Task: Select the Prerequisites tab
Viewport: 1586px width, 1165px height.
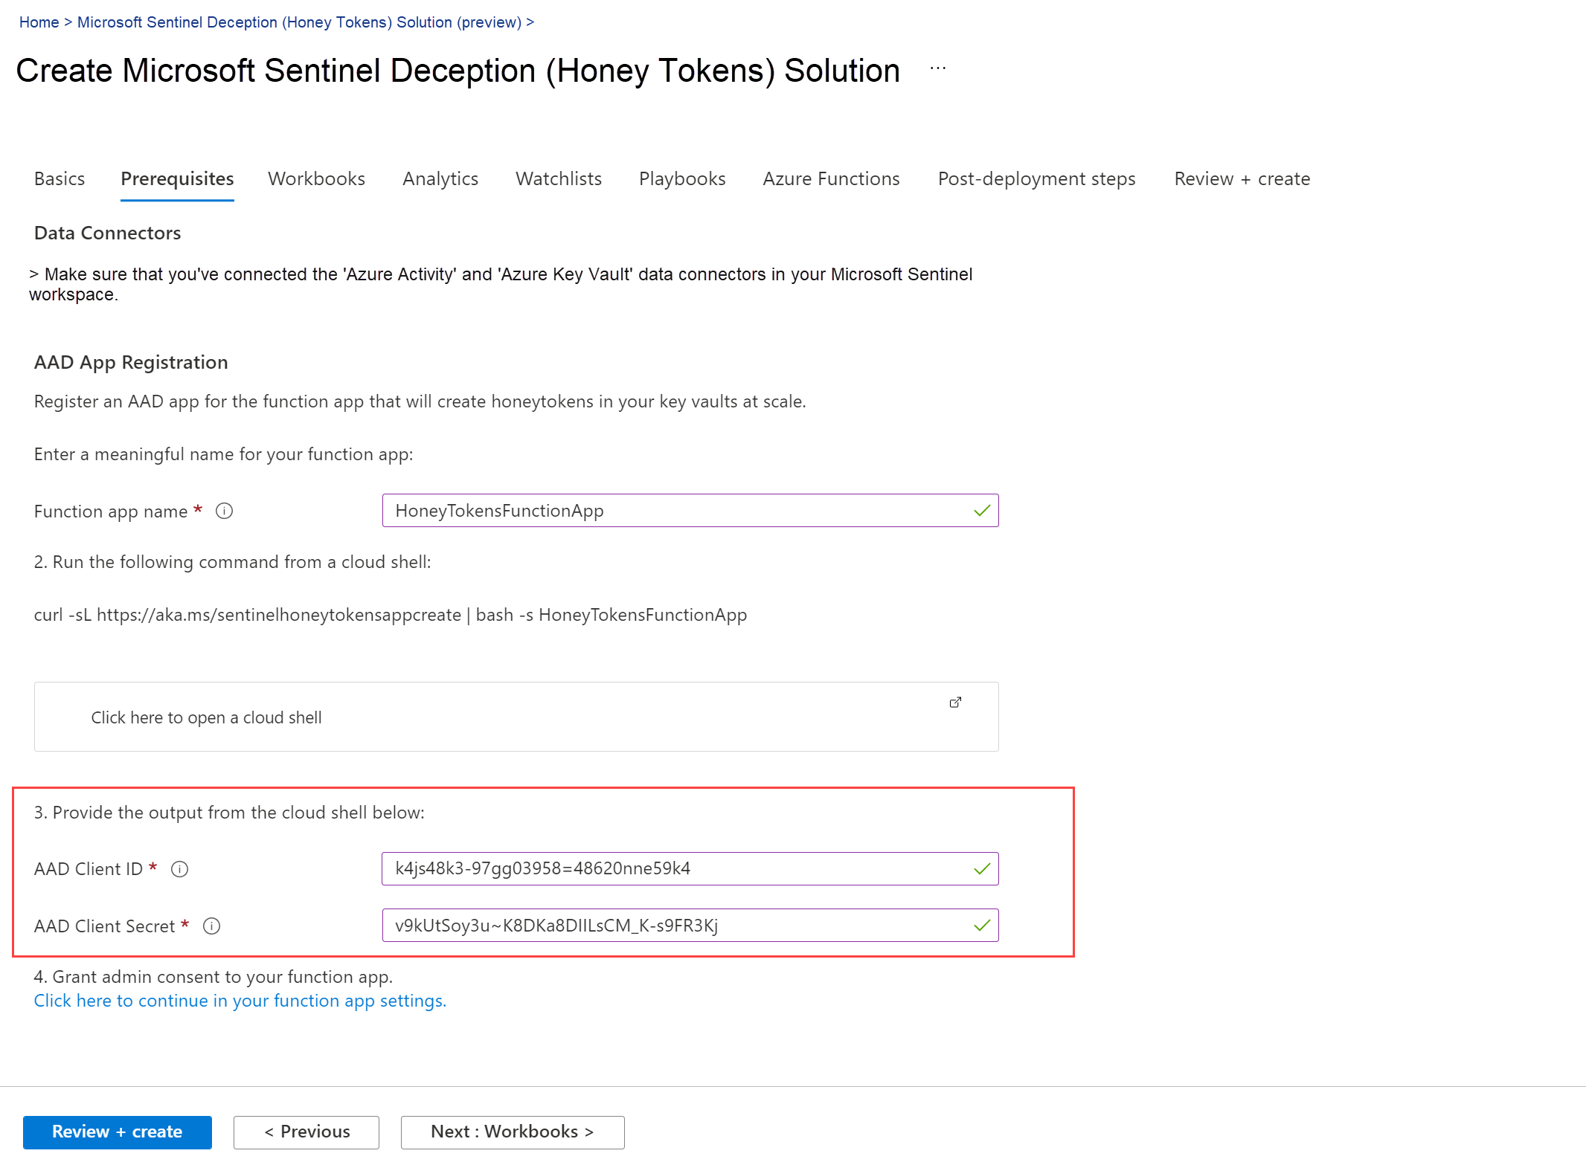Action: pyautogui.click(x=176, y=177)
